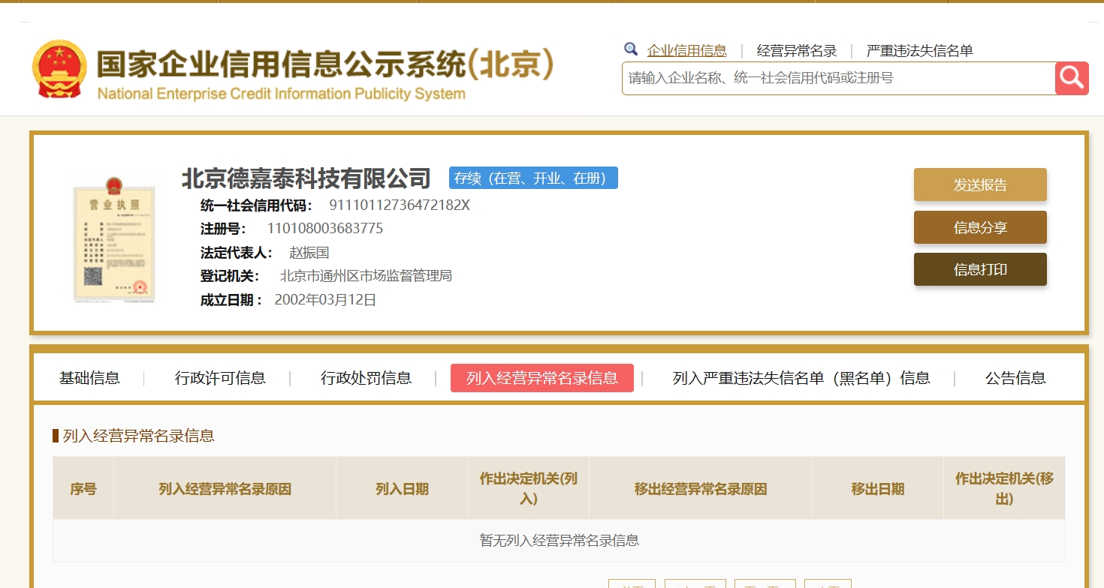Click the 序号 column header
This screenshot has height=588, width=1104.
[x=83, y=489]
